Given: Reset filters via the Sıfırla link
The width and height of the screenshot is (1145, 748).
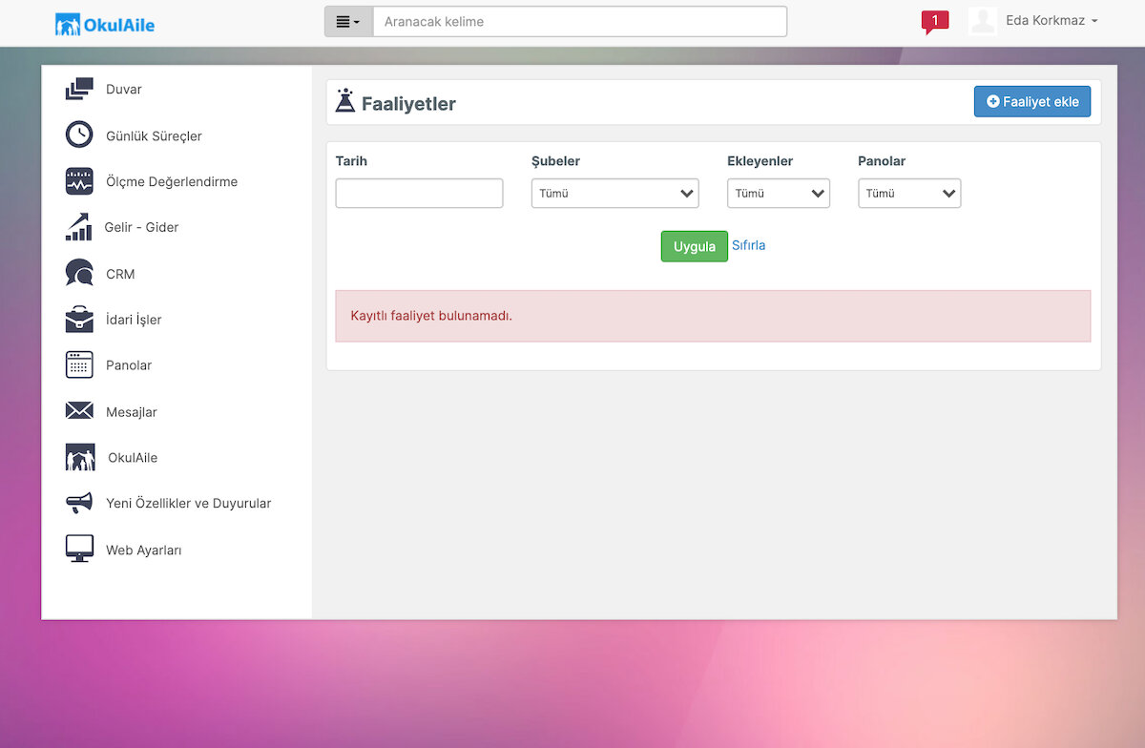Looking at the screenshot, I should pos(749,245).
